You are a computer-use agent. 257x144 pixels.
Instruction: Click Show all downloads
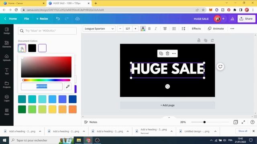(x=243, y=131)
